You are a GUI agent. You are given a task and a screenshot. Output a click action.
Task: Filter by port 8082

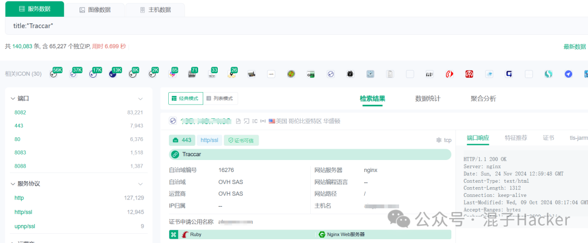click(x=20, y=112)
